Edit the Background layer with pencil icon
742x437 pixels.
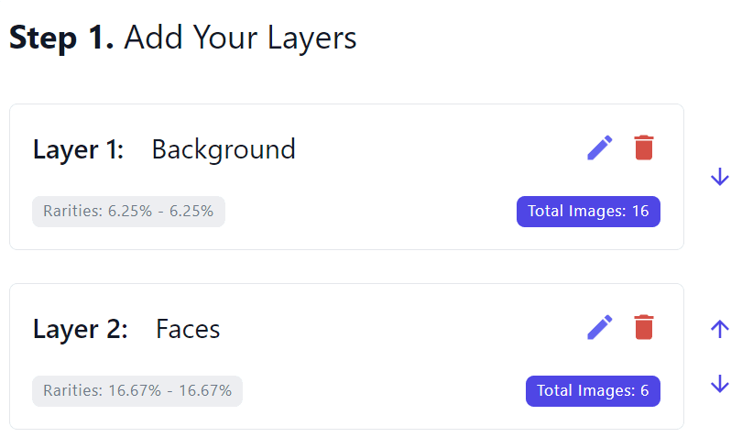(600, 148)
